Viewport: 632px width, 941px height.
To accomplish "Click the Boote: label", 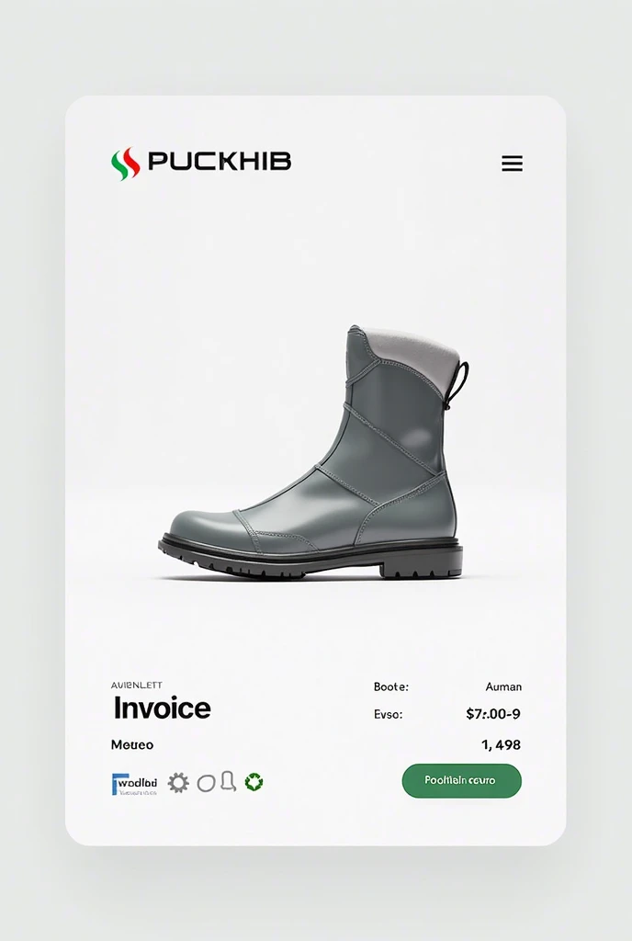I will tap(391, 686).
